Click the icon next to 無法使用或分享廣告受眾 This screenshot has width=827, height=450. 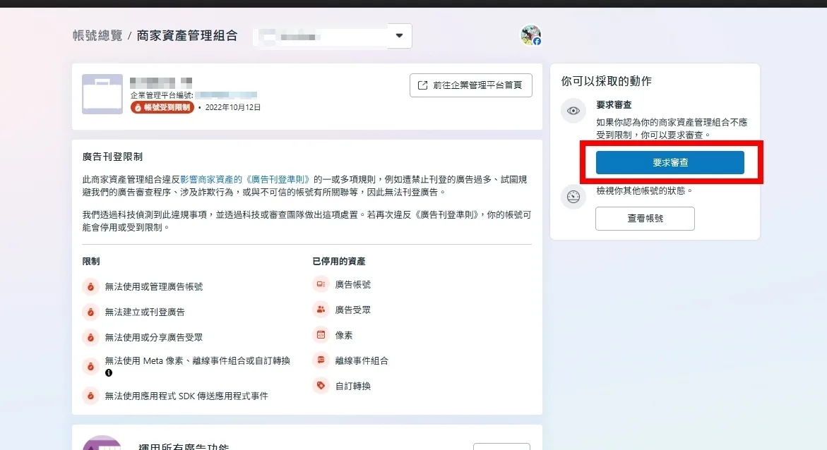90,337
